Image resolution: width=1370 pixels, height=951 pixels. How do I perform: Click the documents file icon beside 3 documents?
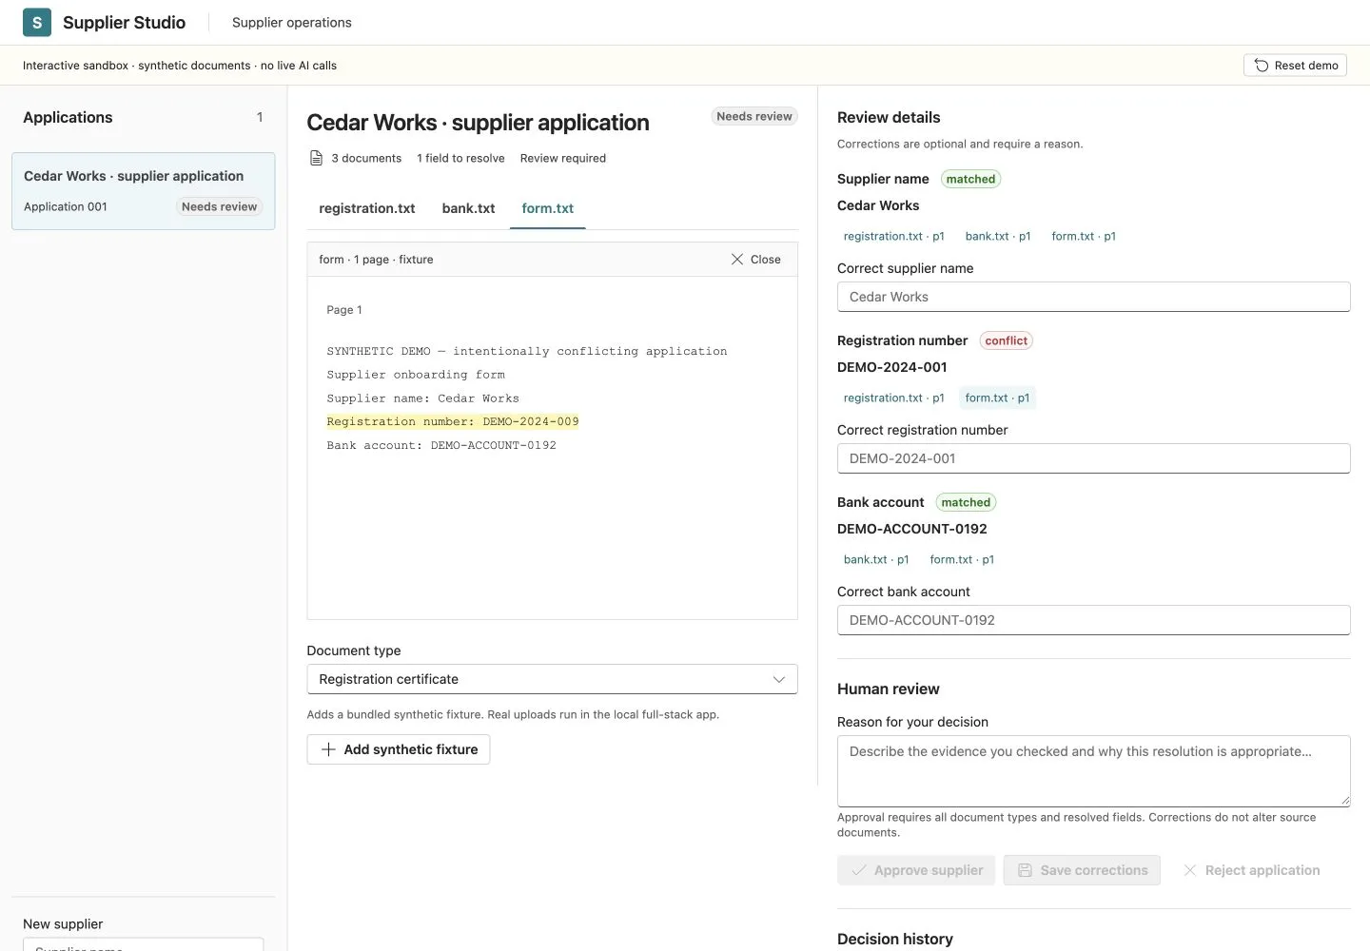[x=317, y=158]
